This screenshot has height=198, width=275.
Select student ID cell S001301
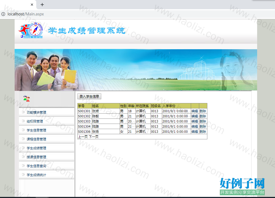point(84,111)
